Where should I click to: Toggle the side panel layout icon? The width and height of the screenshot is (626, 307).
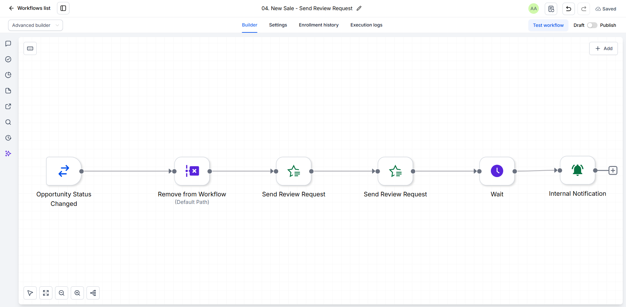[63, 8]
